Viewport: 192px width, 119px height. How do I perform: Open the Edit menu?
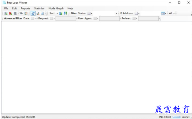pos(14,8)
